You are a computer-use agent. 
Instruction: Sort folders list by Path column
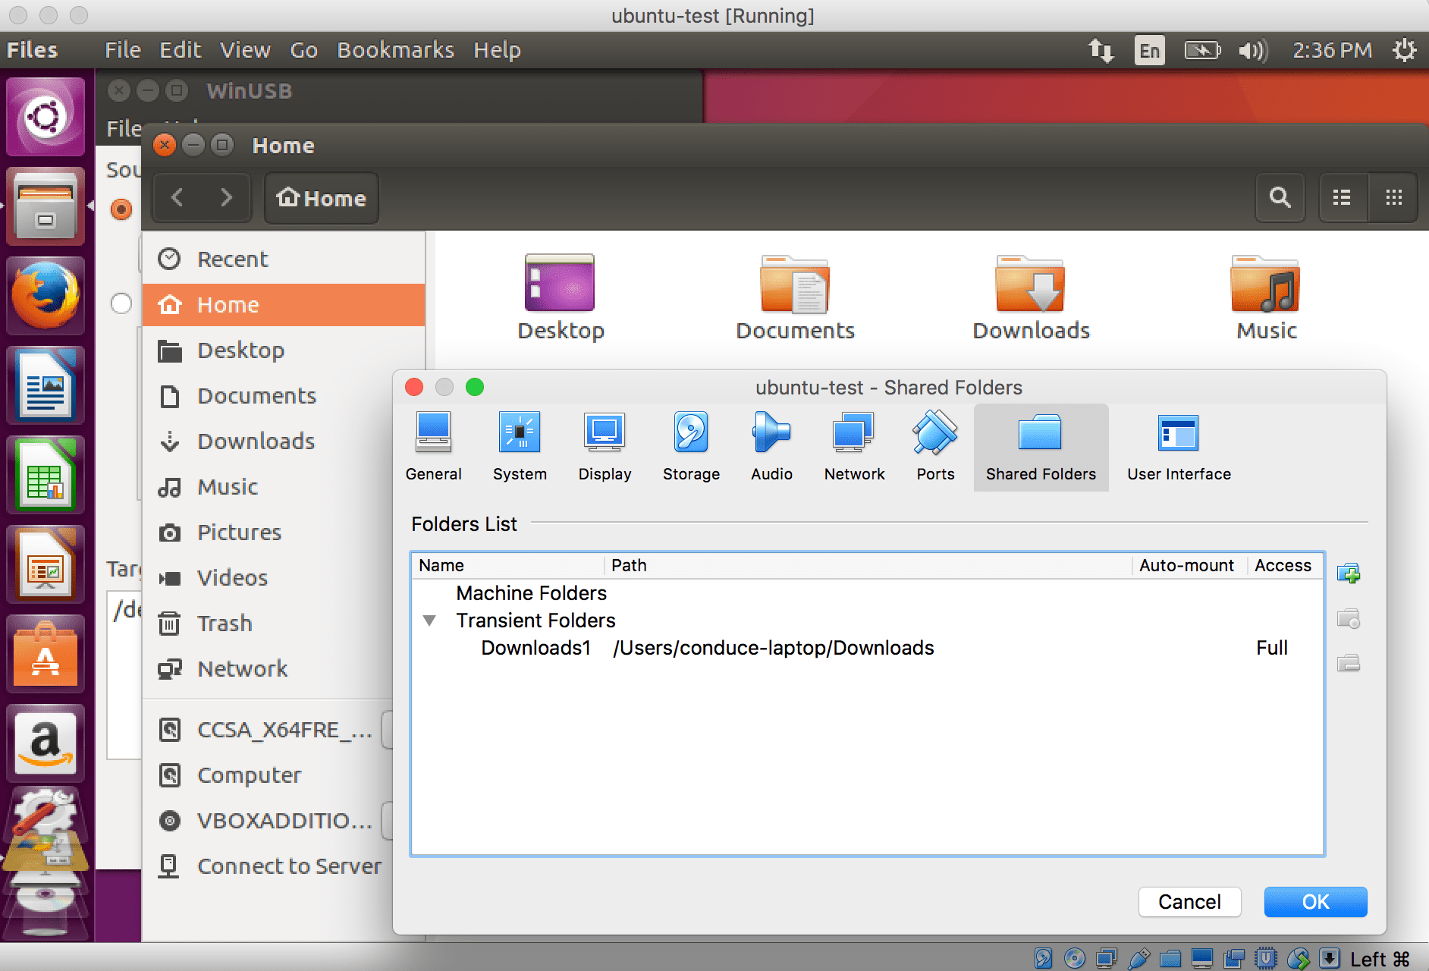click(868, 565)
